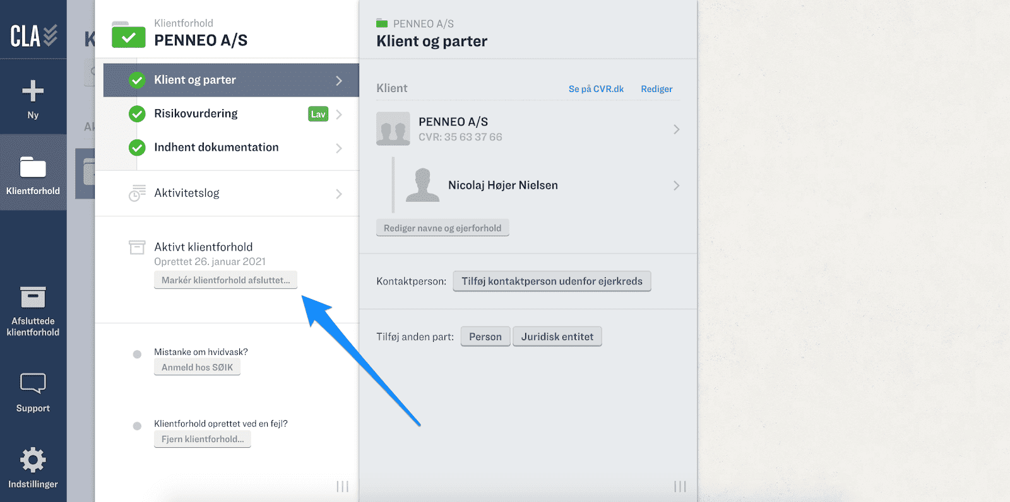Click the company avatar for PENNEO A/S
The height and width of the screenshot is (502, 1010).
click(x=393, y=129)
